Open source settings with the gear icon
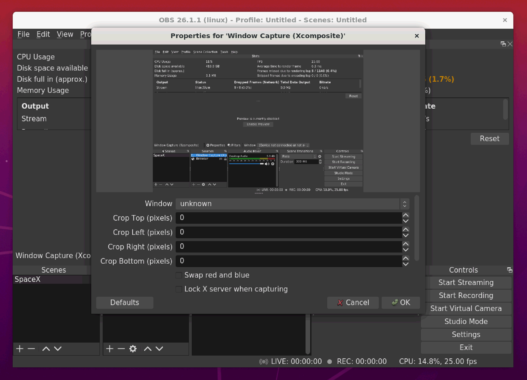 [133, 349]
